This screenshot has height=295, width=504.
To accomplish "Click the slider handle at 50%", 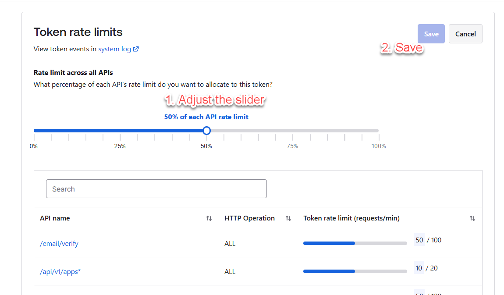I will [207, 131].
